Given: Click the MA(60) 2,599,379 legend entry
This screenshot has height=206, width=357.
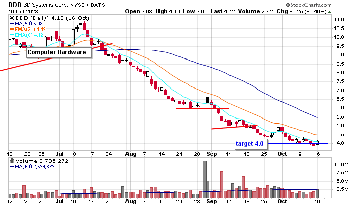Looking at the screenshot, I should (x=32, y=167).
